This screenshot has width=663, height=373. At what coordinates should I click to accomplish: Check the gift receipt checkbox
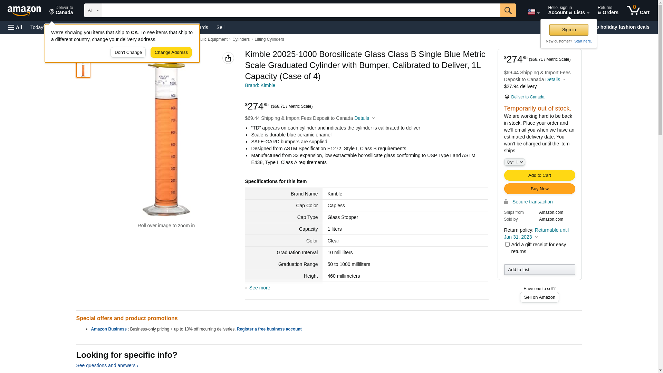(507, 245)
